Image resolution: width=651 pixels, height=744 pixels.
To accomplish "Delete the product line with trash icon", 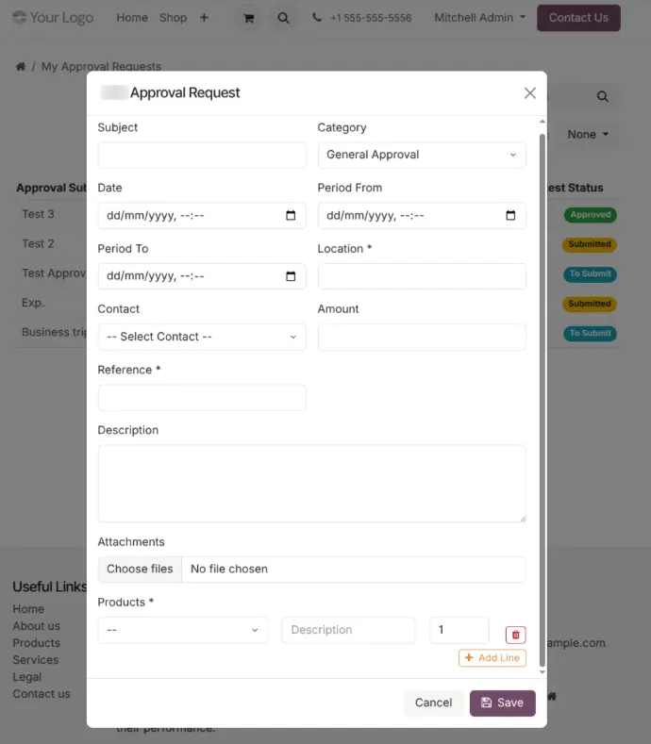I will [515, 636].
